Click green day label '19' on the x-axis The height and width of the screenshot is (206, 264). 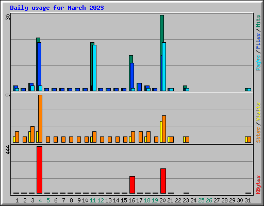tap(155, 200)
